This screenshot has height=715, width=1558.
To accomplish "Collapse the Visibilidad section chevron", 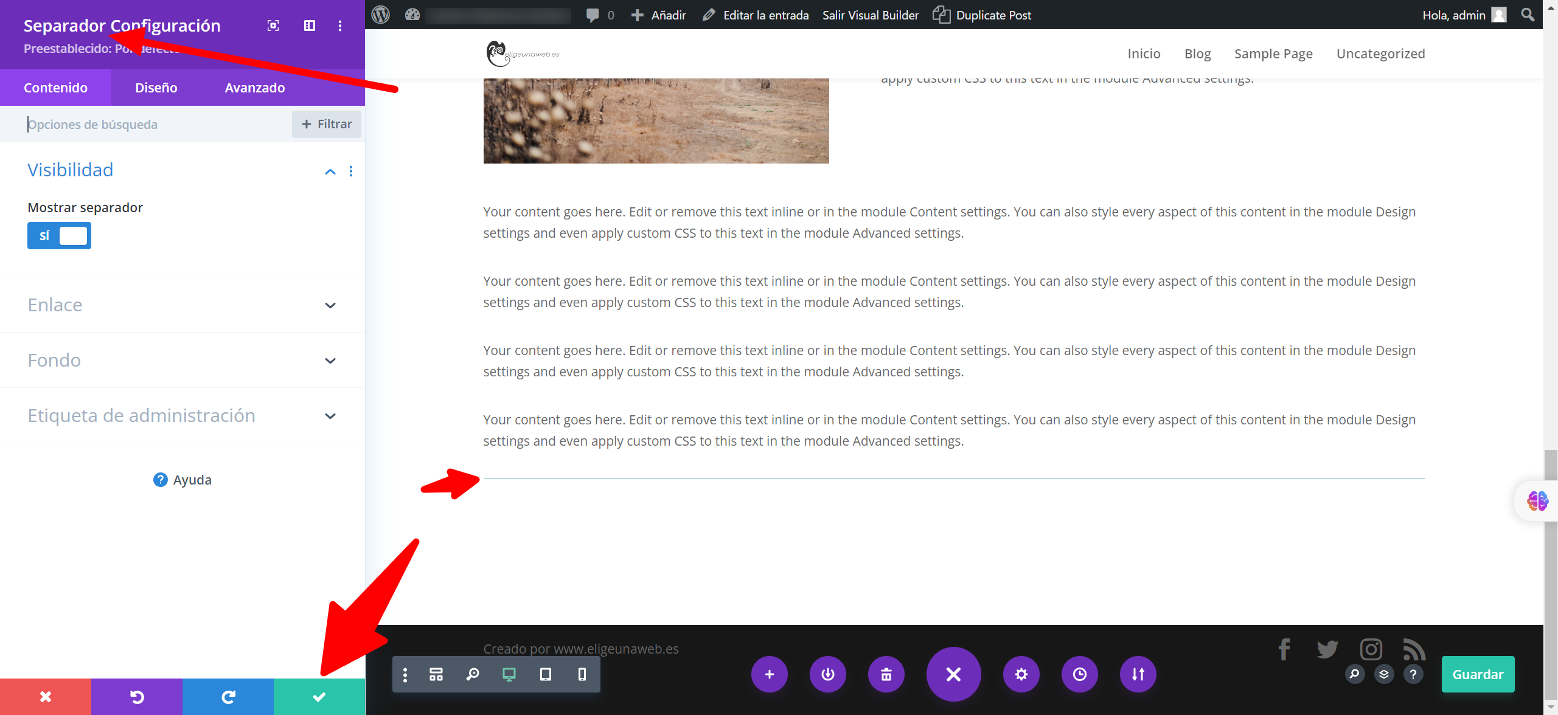I will point(330,171).
